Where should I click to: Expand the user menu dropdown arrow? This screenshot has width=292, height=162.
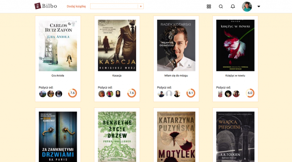[x=259, y=6]
